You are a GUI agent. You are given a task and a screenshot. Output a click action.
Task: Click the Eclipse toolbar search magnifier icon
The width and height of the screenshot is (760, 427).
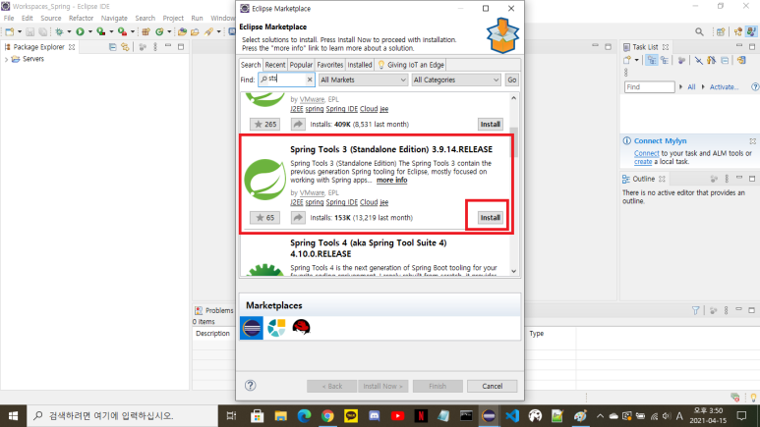coord(699,32)
